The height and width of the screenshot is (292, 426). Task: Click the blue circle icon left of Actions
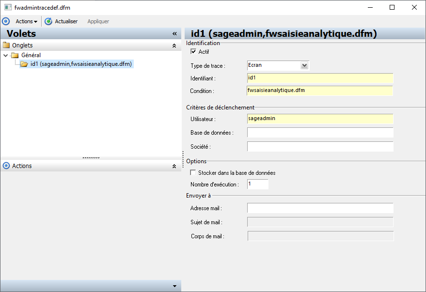[x=6, y=21]
